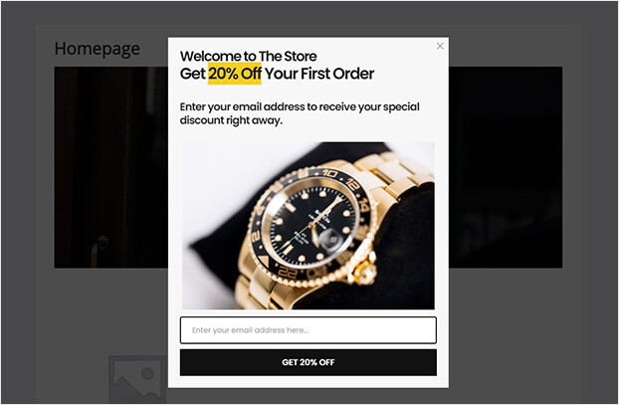Screen dimensions: 619x405
Task: Click the dark banner image left of popup
Action: click(x=110, y=167)
